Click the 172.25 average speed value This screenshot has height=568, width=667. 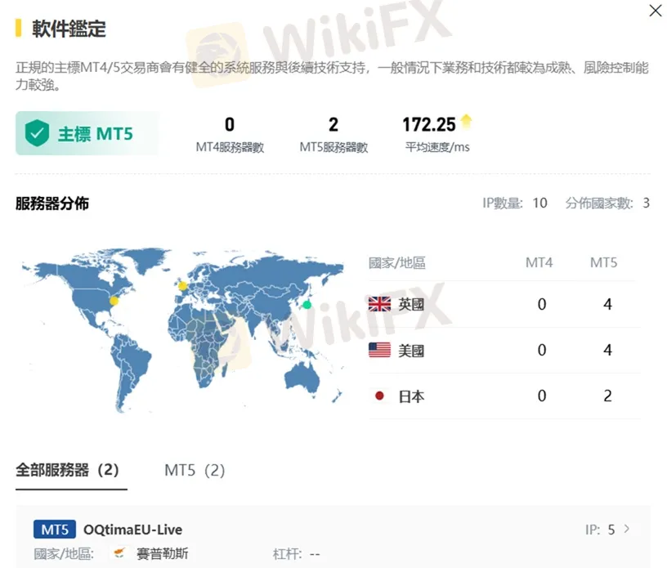[428, 124]
